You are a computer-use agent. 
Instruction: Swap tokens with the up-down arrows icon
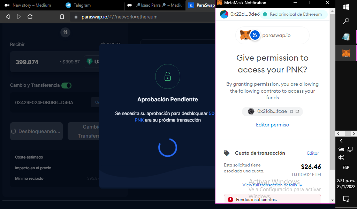pos(65,32)
